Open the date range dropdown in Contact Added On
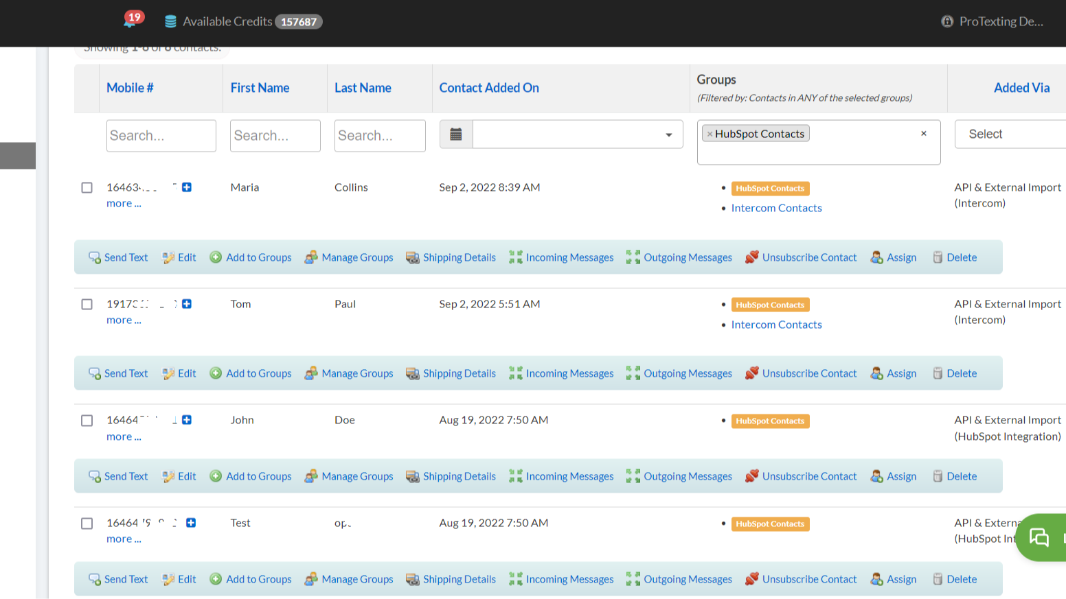1066x599 pixels. coord(577,134)
